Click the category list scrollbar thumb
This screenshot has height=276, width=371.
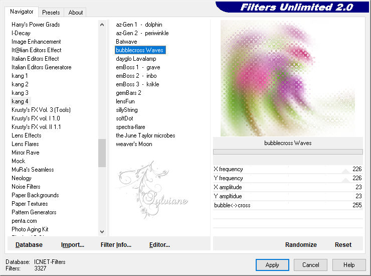coord(102,153)
